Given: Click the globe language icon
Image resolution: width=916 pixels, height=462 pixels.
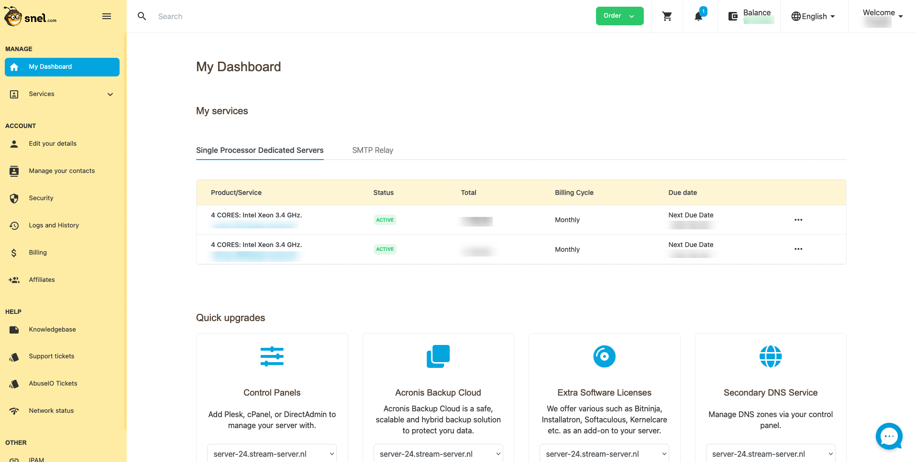Looking at the screenshot, I should (796, 16).
